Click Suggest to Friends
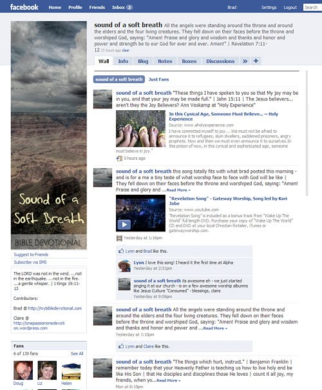 pos(31,255)
